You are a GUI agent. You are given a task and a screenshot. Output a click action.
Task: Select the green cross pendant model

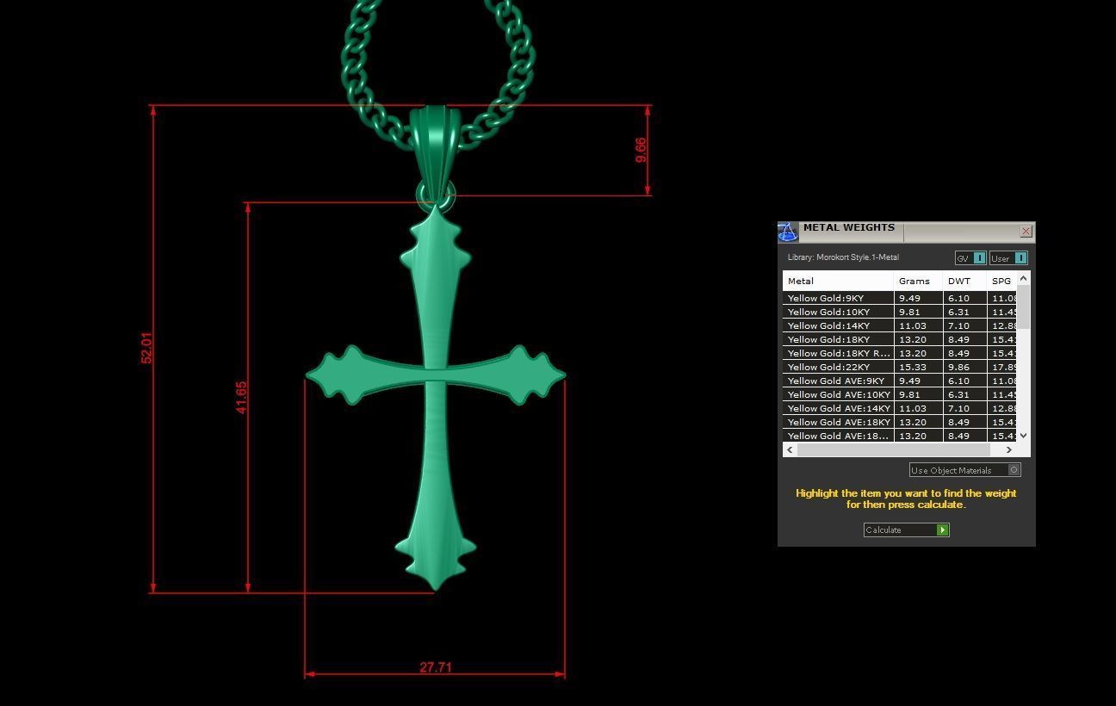point(435,396)
